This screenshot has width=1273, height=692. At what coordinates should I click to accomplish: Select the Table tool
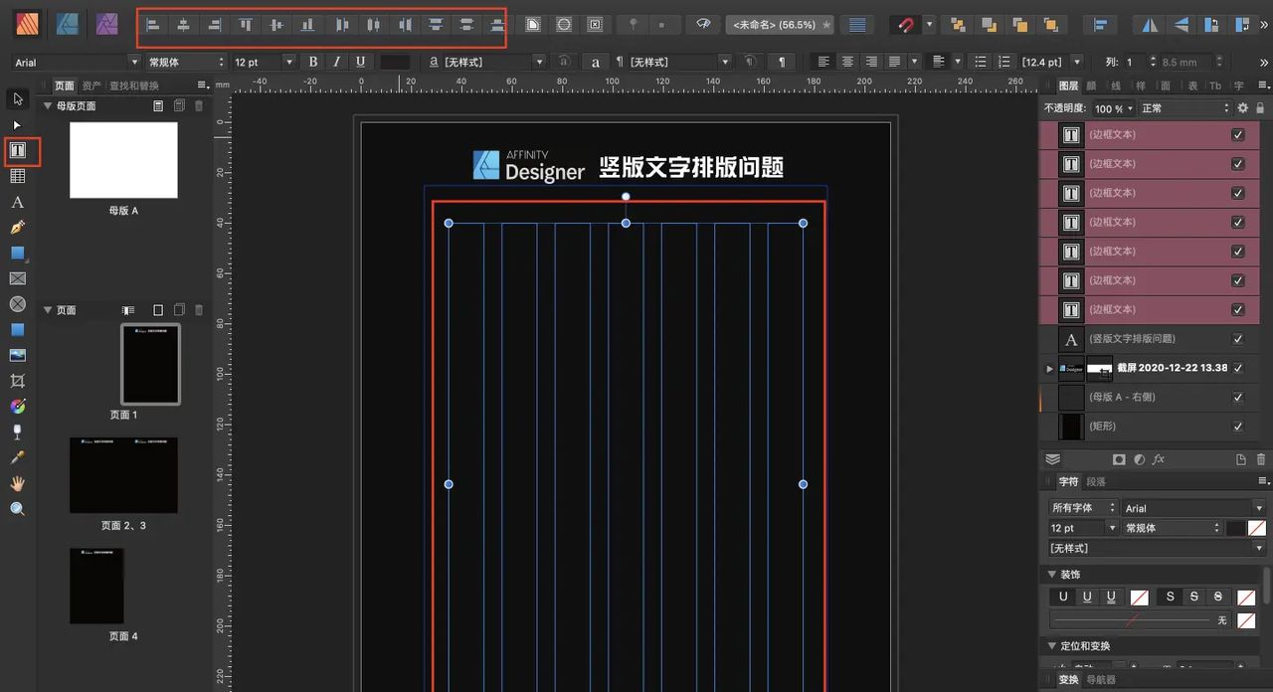(16, 176)
